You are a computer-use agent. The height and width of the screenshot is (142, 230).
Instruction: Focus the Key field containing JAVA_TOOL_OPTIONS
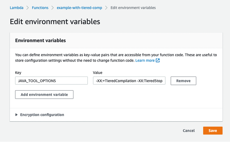pos(51,81)
